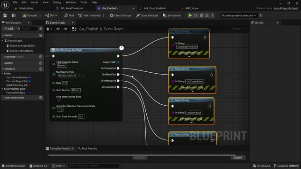Add a new macro with plus icon
Image resolution: width=301 pixels, height=169 pixels.
point(41,63)
